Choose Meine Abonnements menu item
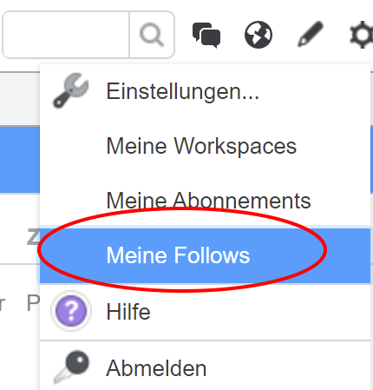The width and height of the screenshot is (373, 390). click(205, 200)
